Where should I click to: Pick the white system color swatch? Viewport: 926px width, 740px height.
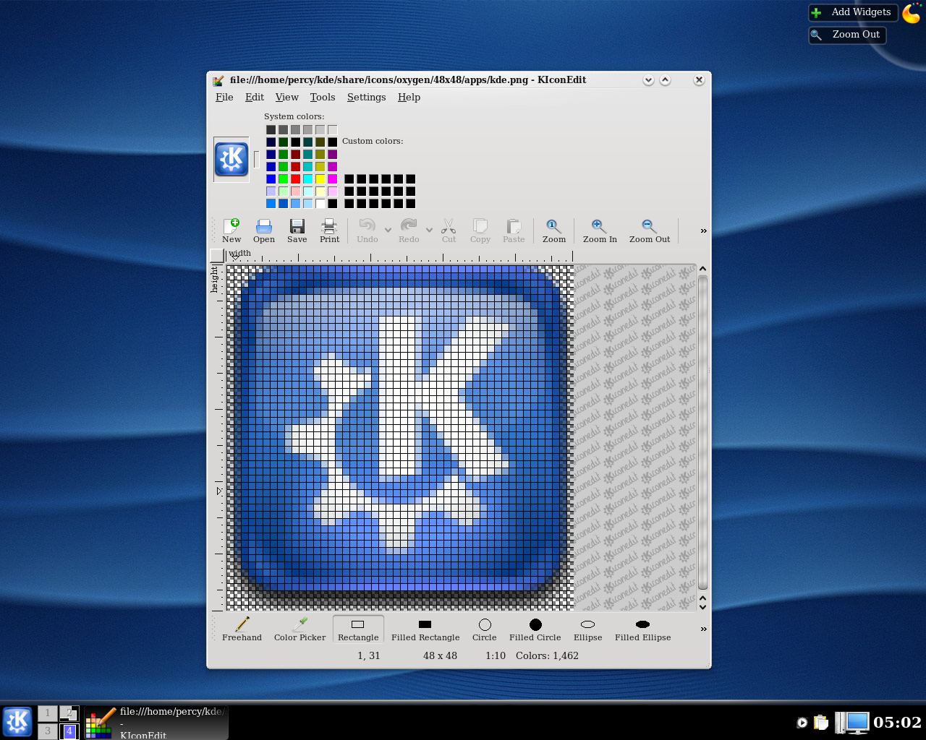point(320,204)
